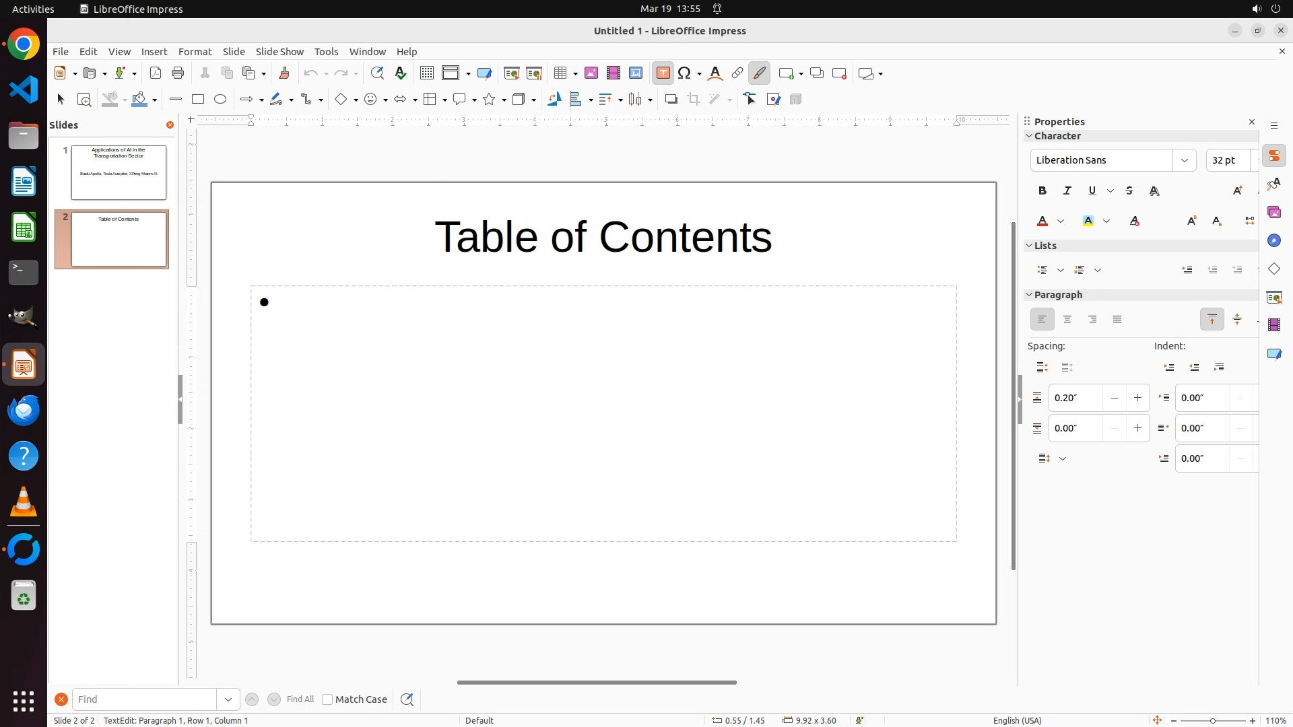Open the font name dropdown list

[x=1184, y=160]
